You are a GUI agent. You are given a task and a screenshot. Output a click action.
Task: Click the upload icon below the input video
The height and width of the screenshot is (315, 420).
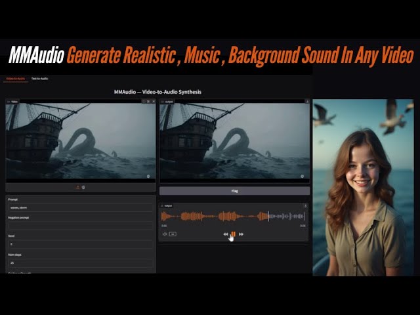point(77,187)
